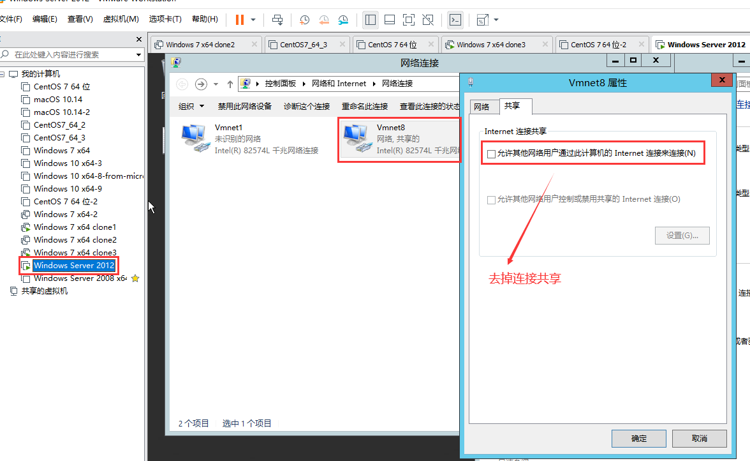This screenshot has height=461, width=750.
Task: Click Back arrow in 网络连接 window
Action: click(182, 84)
